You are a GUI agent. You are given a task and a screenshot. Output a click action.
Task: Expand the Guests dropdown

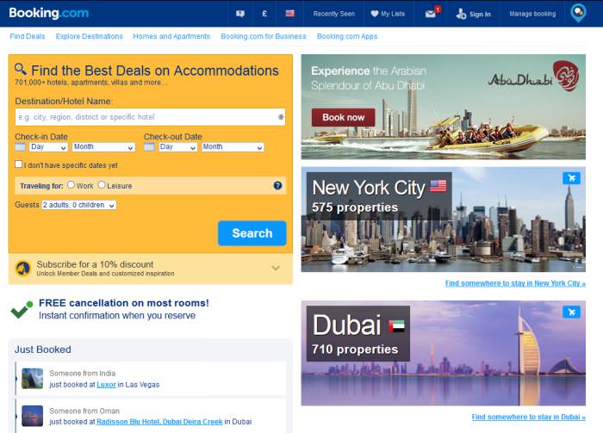(x=79, y=205)
